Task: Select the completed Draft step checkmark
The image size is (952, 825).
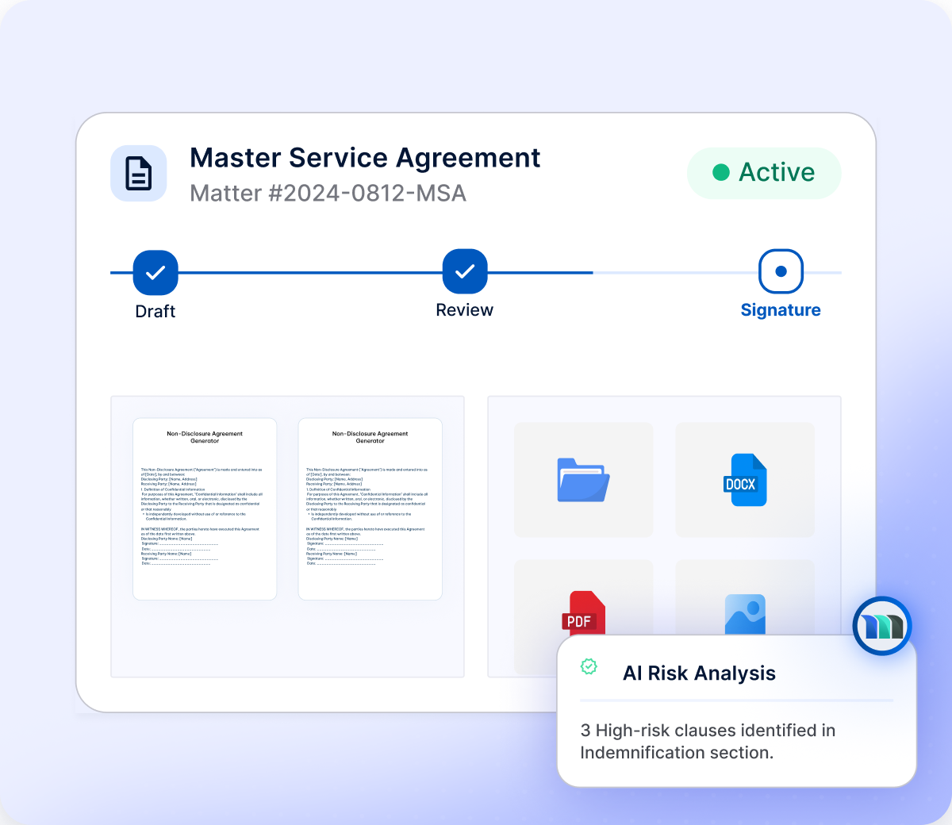Action: tap(155, 273)
